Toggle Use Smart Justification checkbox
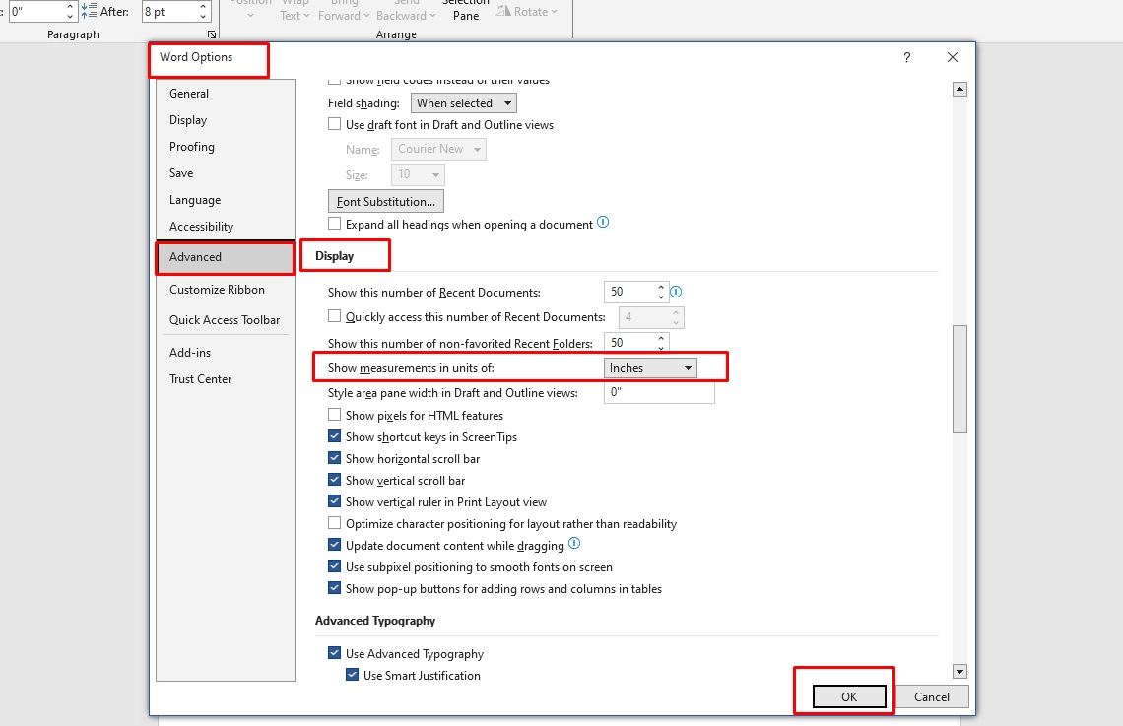Viewport: 1123px width, 726px height. coord(353,676)
